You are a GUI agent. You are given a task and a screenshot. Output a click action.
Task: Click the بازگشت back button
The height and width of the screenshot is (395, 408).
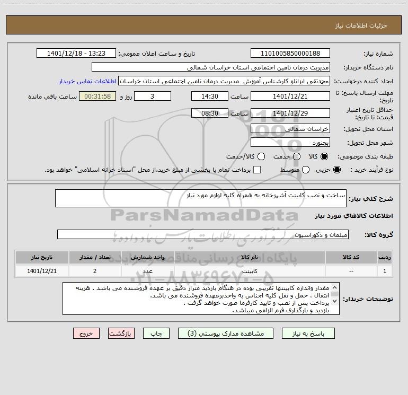(121, 333)
